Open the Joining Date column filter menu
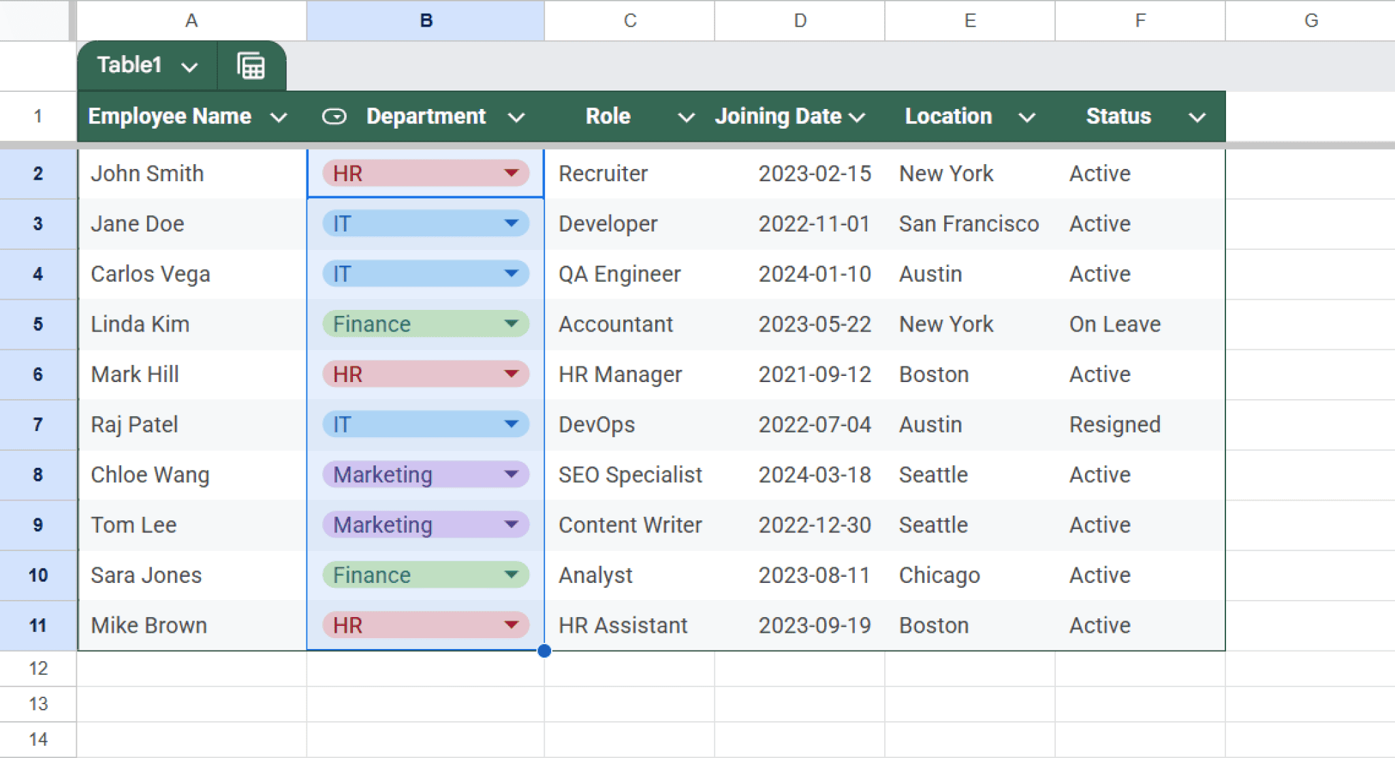The image size is (1395, 758). [x=858, y=117]
